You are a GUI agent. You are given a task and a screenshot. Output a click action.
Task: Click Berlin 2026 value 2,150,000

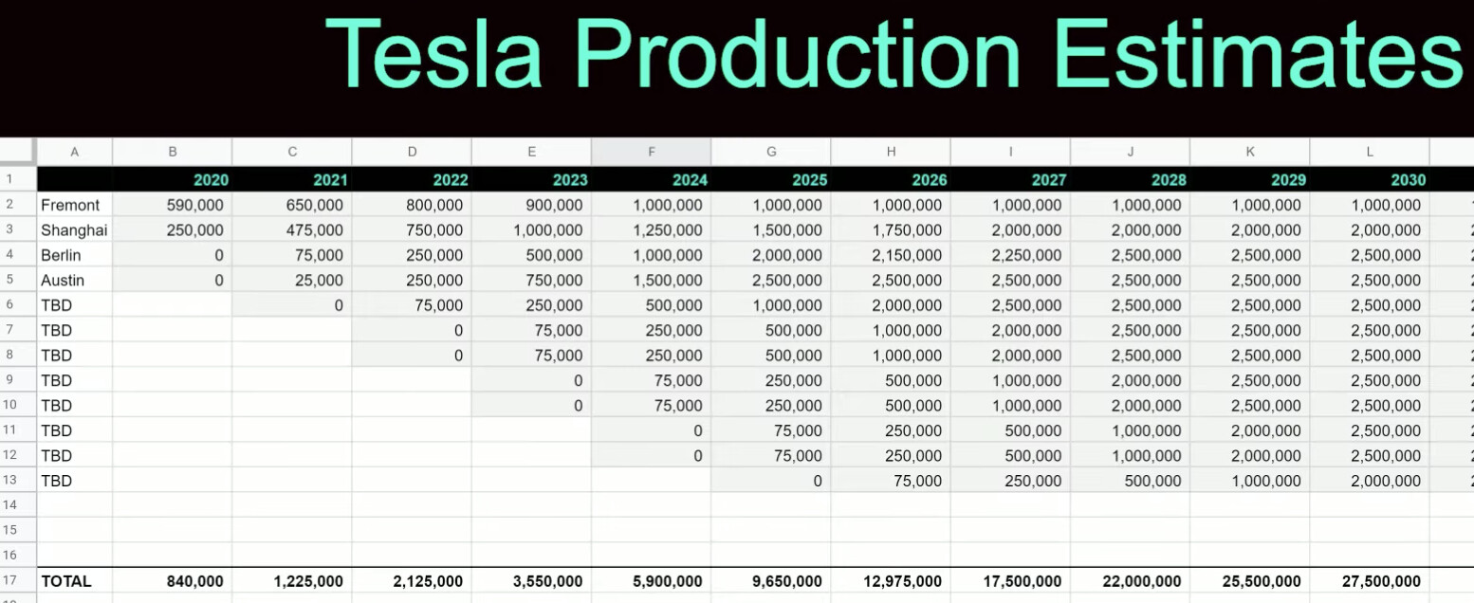(891, 255)
